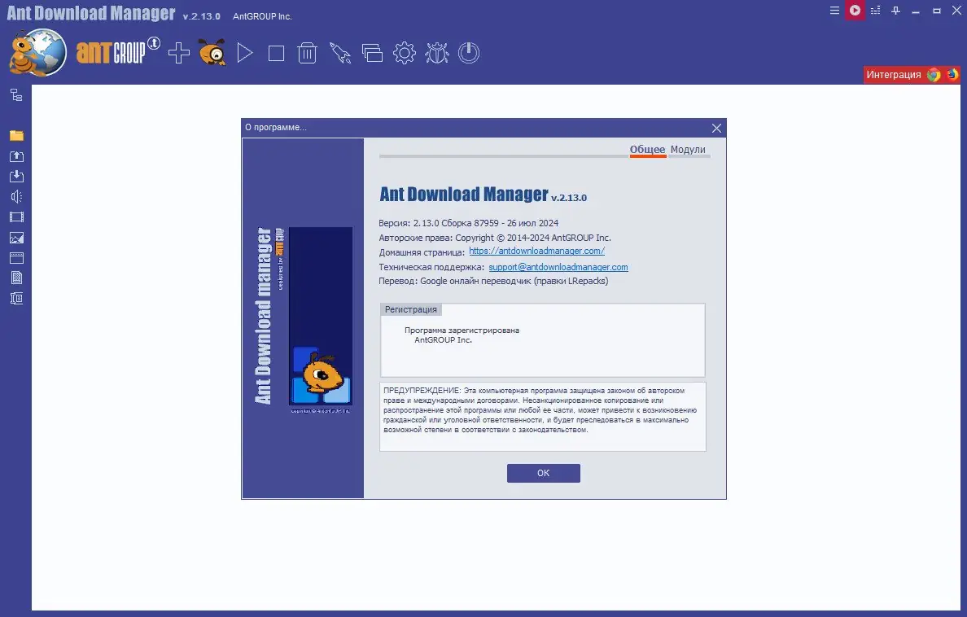The width and height of the screenshot is (967, 617).
Task: Start downloads with the play icon
Action: point(245,53)
